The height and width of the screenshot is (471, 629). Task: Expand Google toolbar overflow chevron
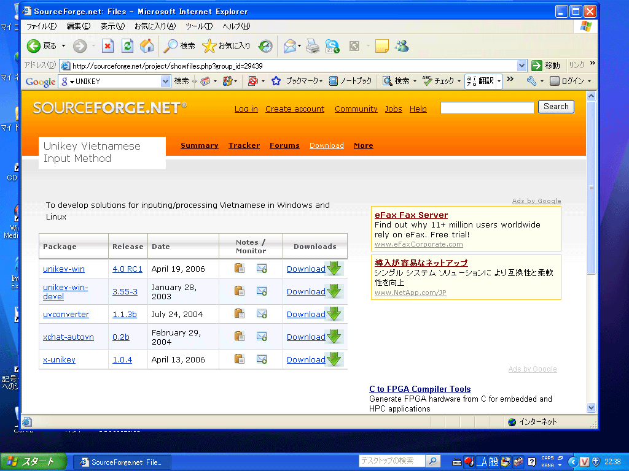(x=510, y=79)
